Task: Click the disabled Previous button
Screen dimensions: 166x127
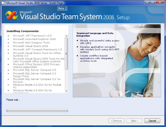Action: tap(117, 121)
